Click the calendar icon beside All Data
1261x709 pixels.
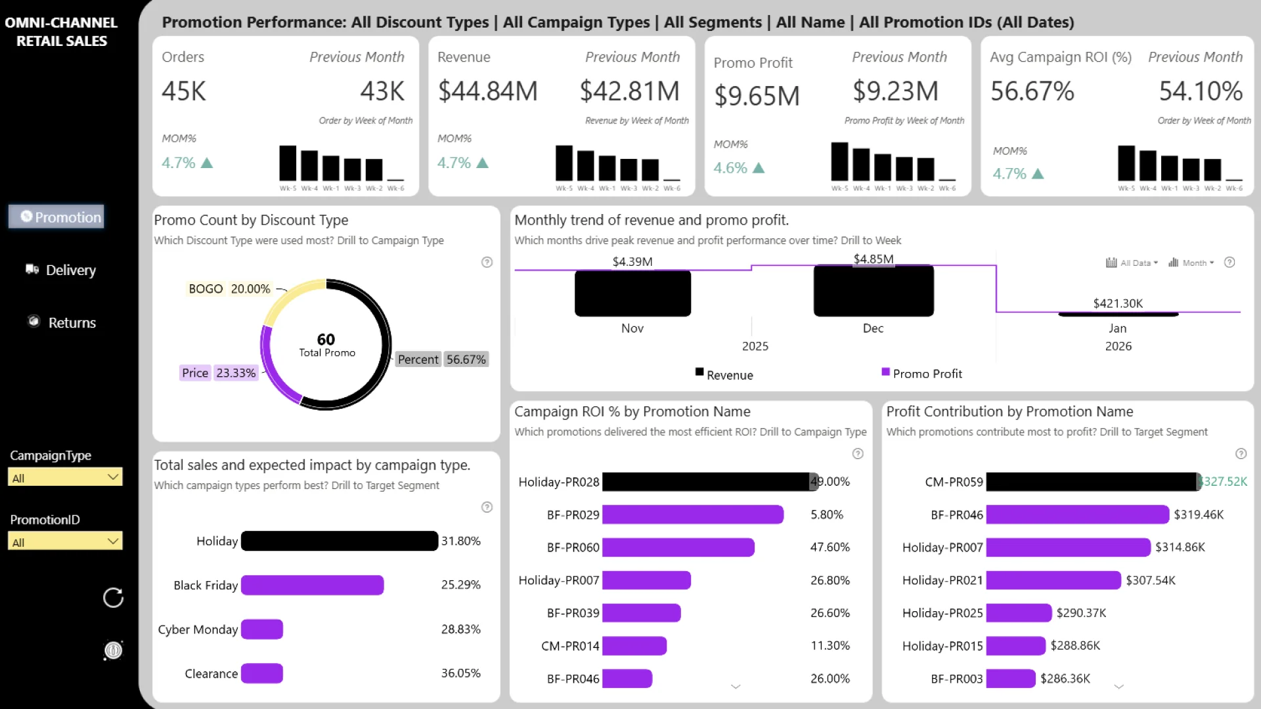[1111, 263]
